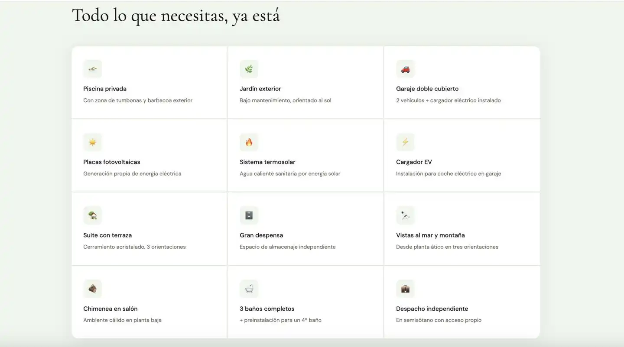This screenshot has width=624, height=347.
Task: Click the bathtub icon above 3 baños completos
Action: tap(249, 289)
